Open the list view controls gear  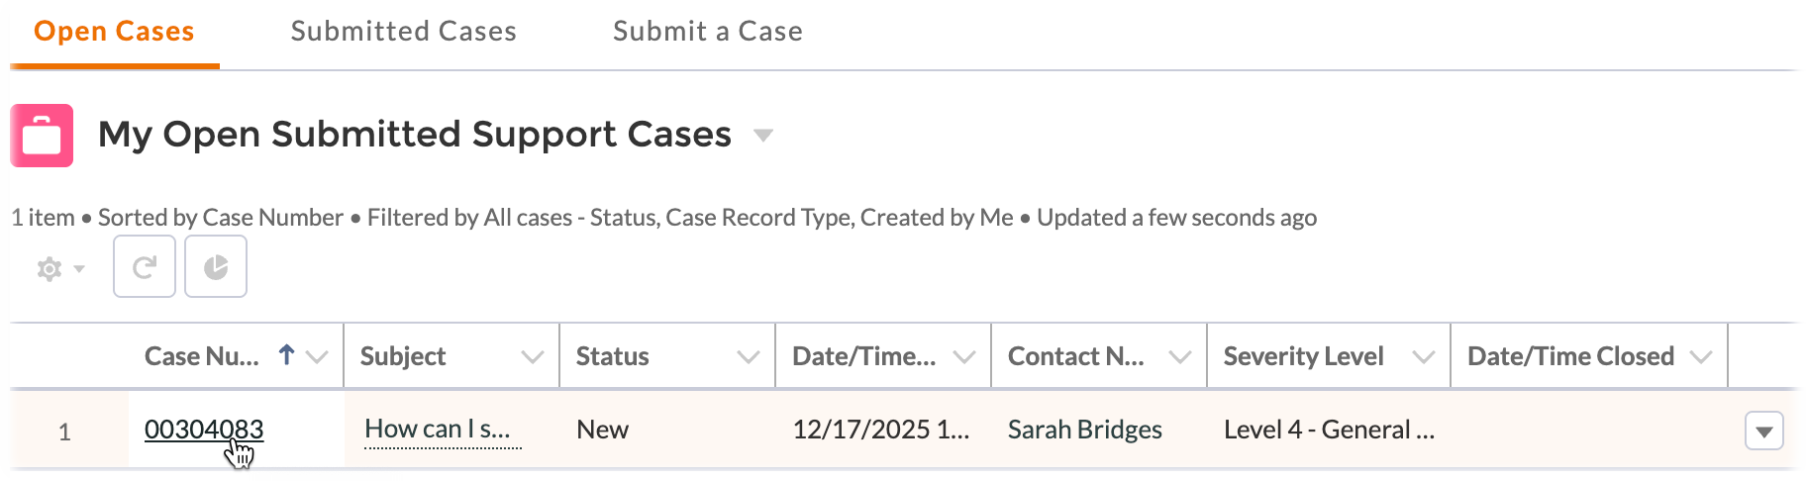[59, 268]
